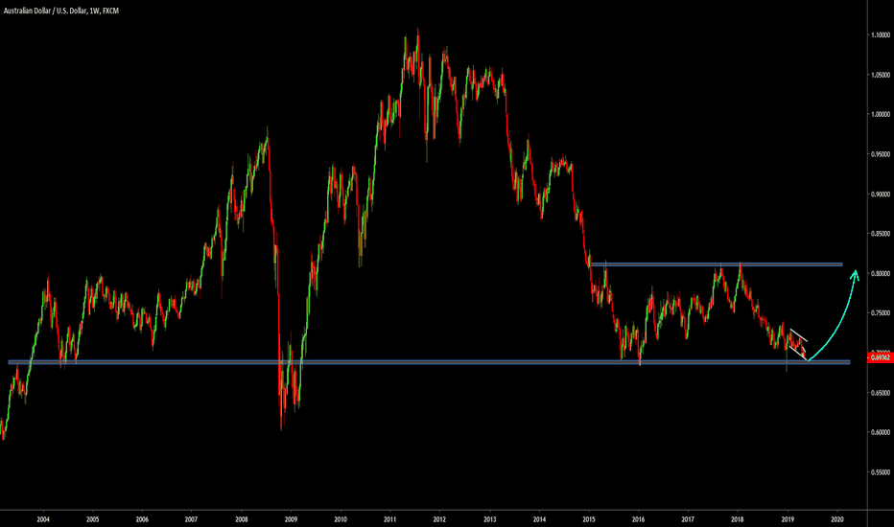894x527 pixels.
Task: Click the red current price tag on axis
Action: click(x=881, y=357)
